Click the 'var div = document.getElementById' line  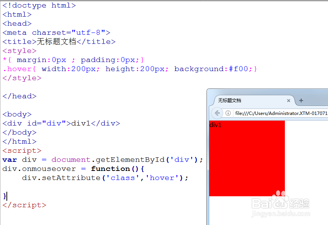click(103, 160)
